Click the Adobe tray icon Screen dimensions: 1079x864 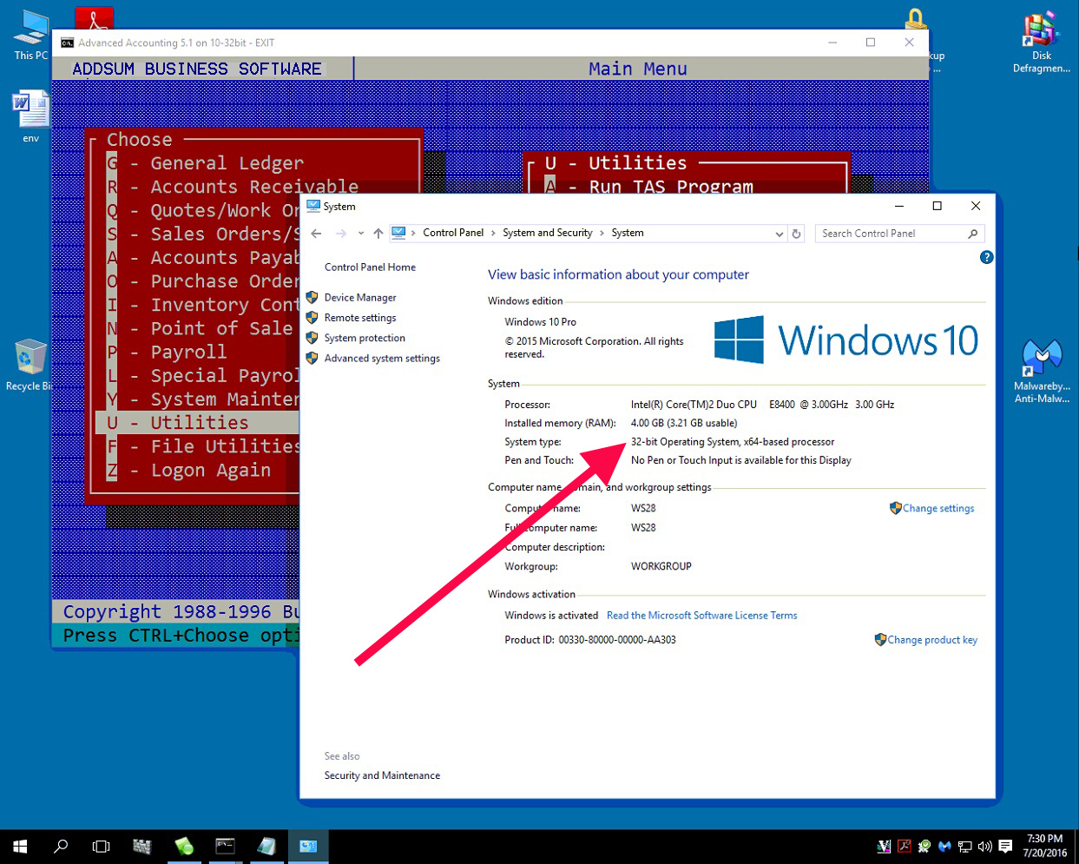click(905, 846)
